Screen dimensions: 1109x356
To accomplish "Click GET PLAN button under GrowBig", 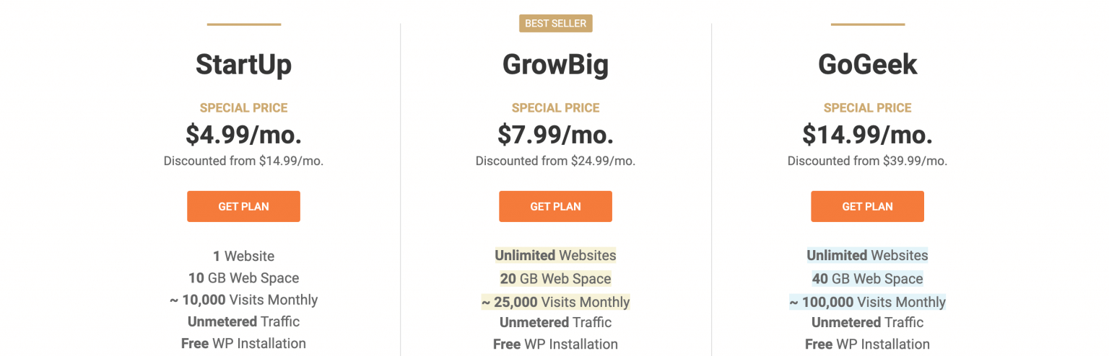I will (555, 206).
